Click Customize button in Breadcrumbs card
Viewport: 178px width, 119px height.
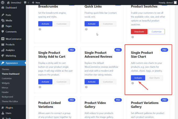pyautogui.click(x=62, y=24)
